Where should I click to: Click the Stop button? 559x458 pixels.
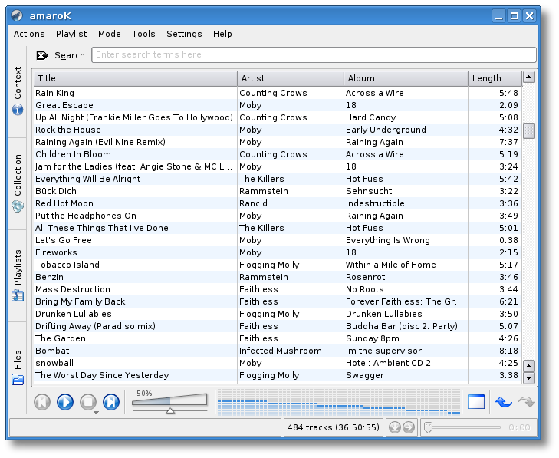pos(88,402)
